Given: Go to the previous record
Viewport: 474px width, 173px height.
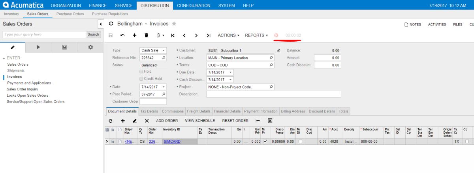Looking at the screenshot, I should click(184, 35).
